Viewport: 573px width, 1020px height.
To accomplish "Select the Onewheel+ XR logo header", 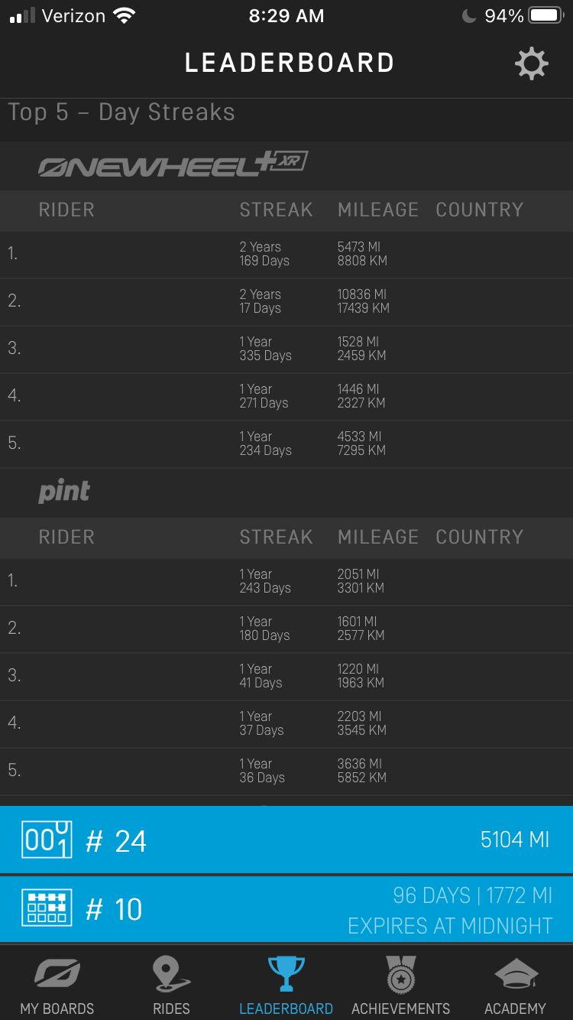I will pyautogui.click(x=173, y=164).
